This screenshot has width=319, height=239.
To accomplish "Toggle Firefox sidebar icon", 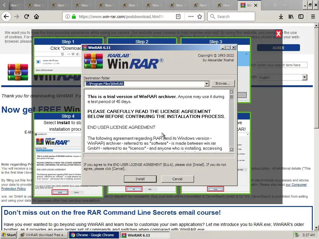I will point(301,17).
